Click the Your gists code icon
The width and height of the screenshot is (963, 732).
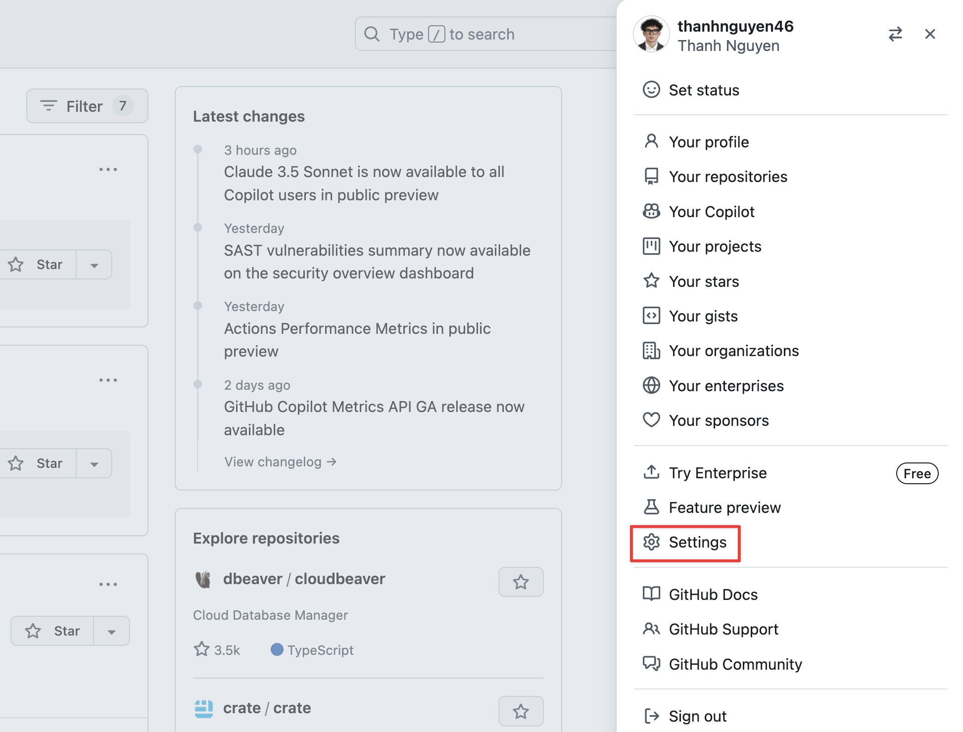tap(651, 316)
